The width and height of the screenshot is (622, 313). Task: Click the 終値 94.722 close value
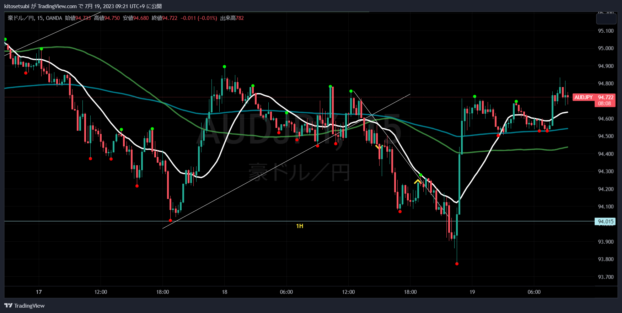click(164, 18)
